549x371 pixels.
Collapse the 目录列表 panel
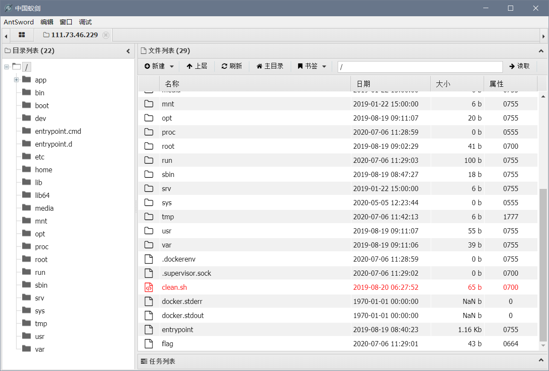[128, 51]
